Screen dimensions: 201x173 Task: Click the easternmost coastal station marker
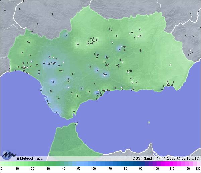[x=173, y=85]
